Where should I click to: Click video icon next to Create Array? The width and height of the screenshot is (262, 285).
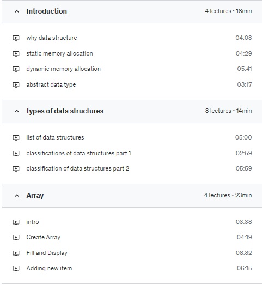[x=16, y=238]
